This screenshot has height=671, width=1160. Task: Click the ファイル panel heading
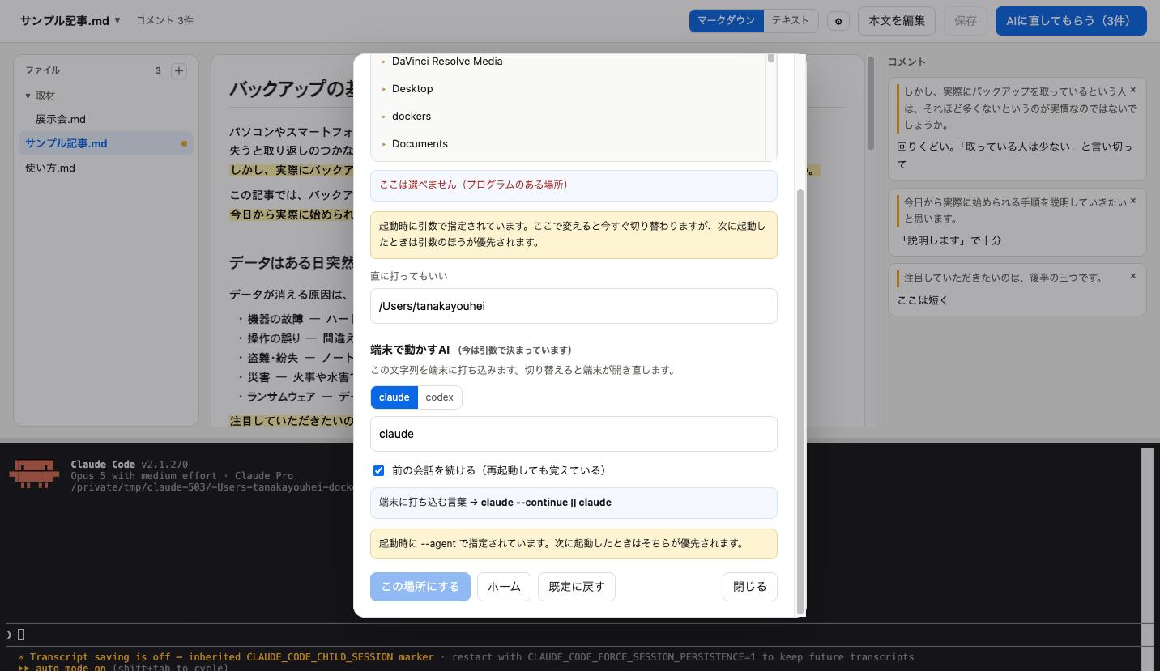pos(42,70)
